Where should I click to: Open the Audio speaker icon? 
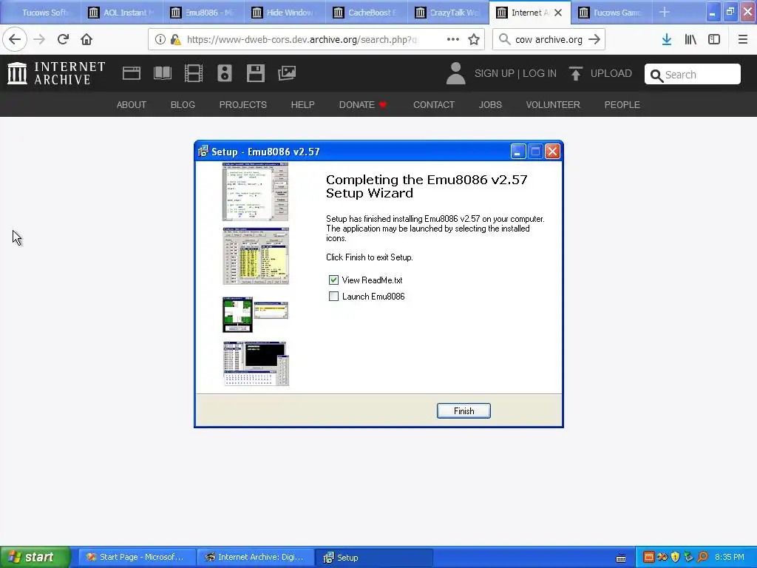coord(225,73)
